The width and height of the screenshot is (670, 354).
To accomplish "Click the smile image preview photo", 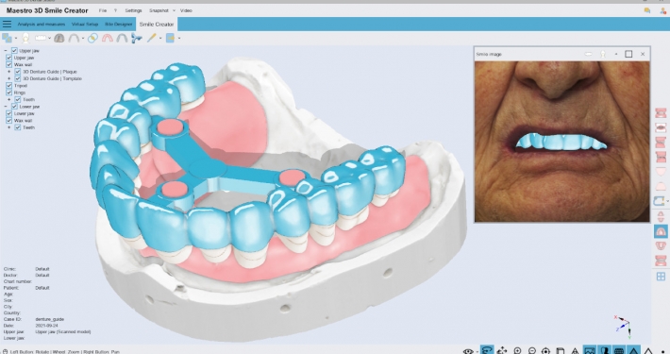I will click(x=561, y=141).
